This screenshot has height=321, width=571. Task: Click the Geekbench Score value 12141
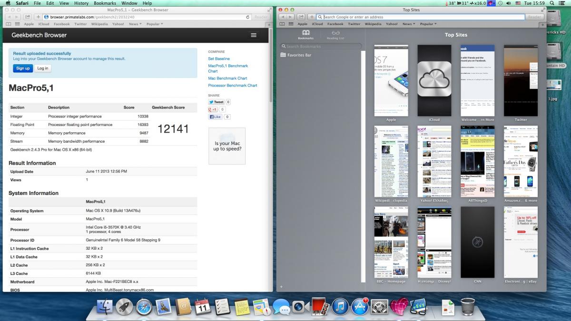point(173,128)
